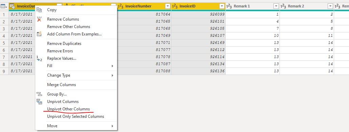Click the Remove Columns red X icon

tap(39, 19)
